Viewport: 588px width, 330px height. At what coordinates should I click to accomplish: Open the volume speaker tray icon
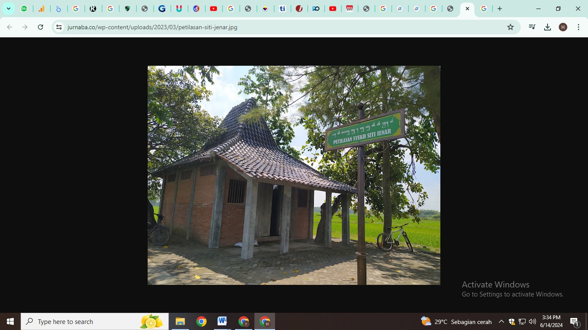(532, 321)
